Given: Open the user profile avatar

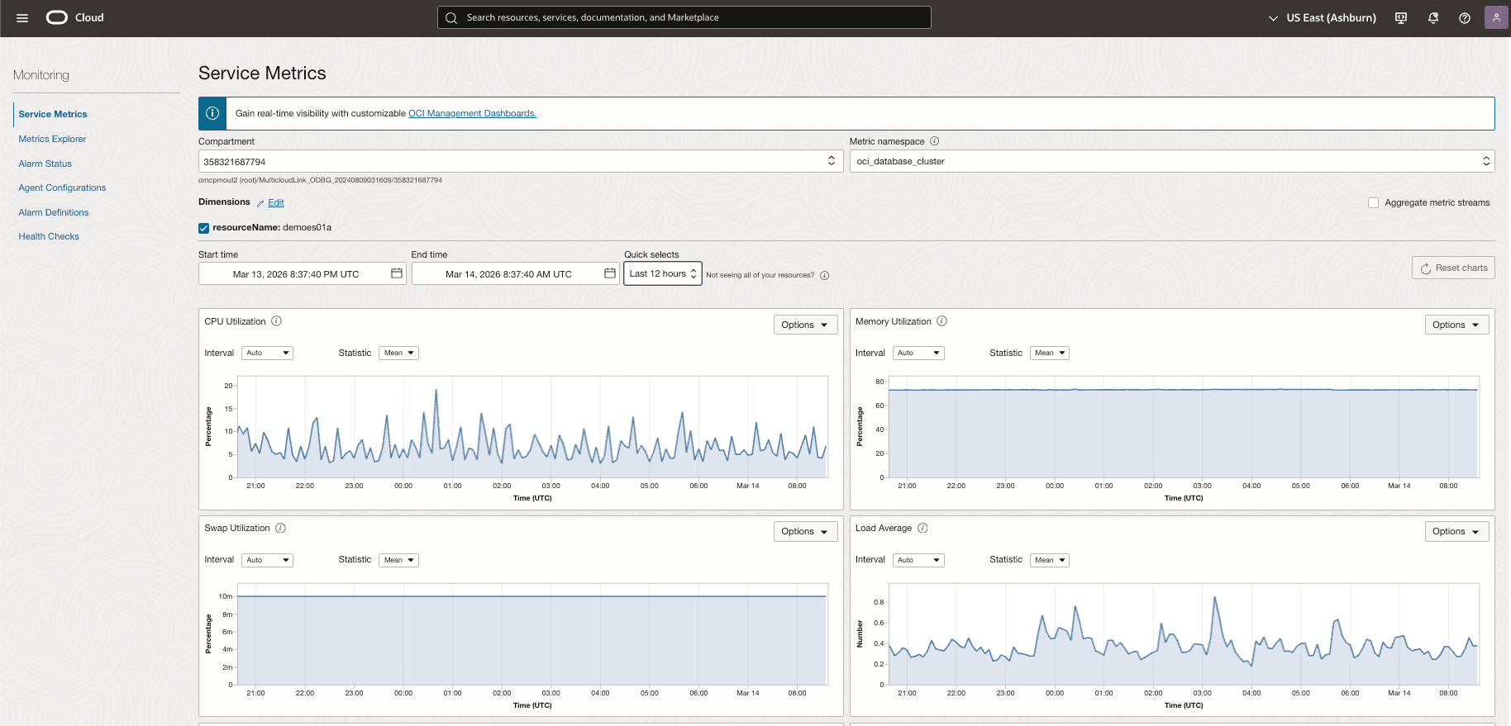Looking at the screenshot, I should (1496, 17).
